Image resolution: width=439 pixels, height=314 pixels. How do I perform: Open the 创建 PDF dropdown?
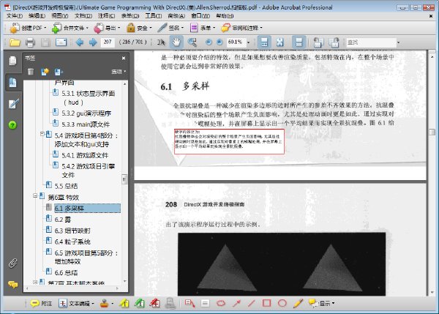click(x=28, y=28)
